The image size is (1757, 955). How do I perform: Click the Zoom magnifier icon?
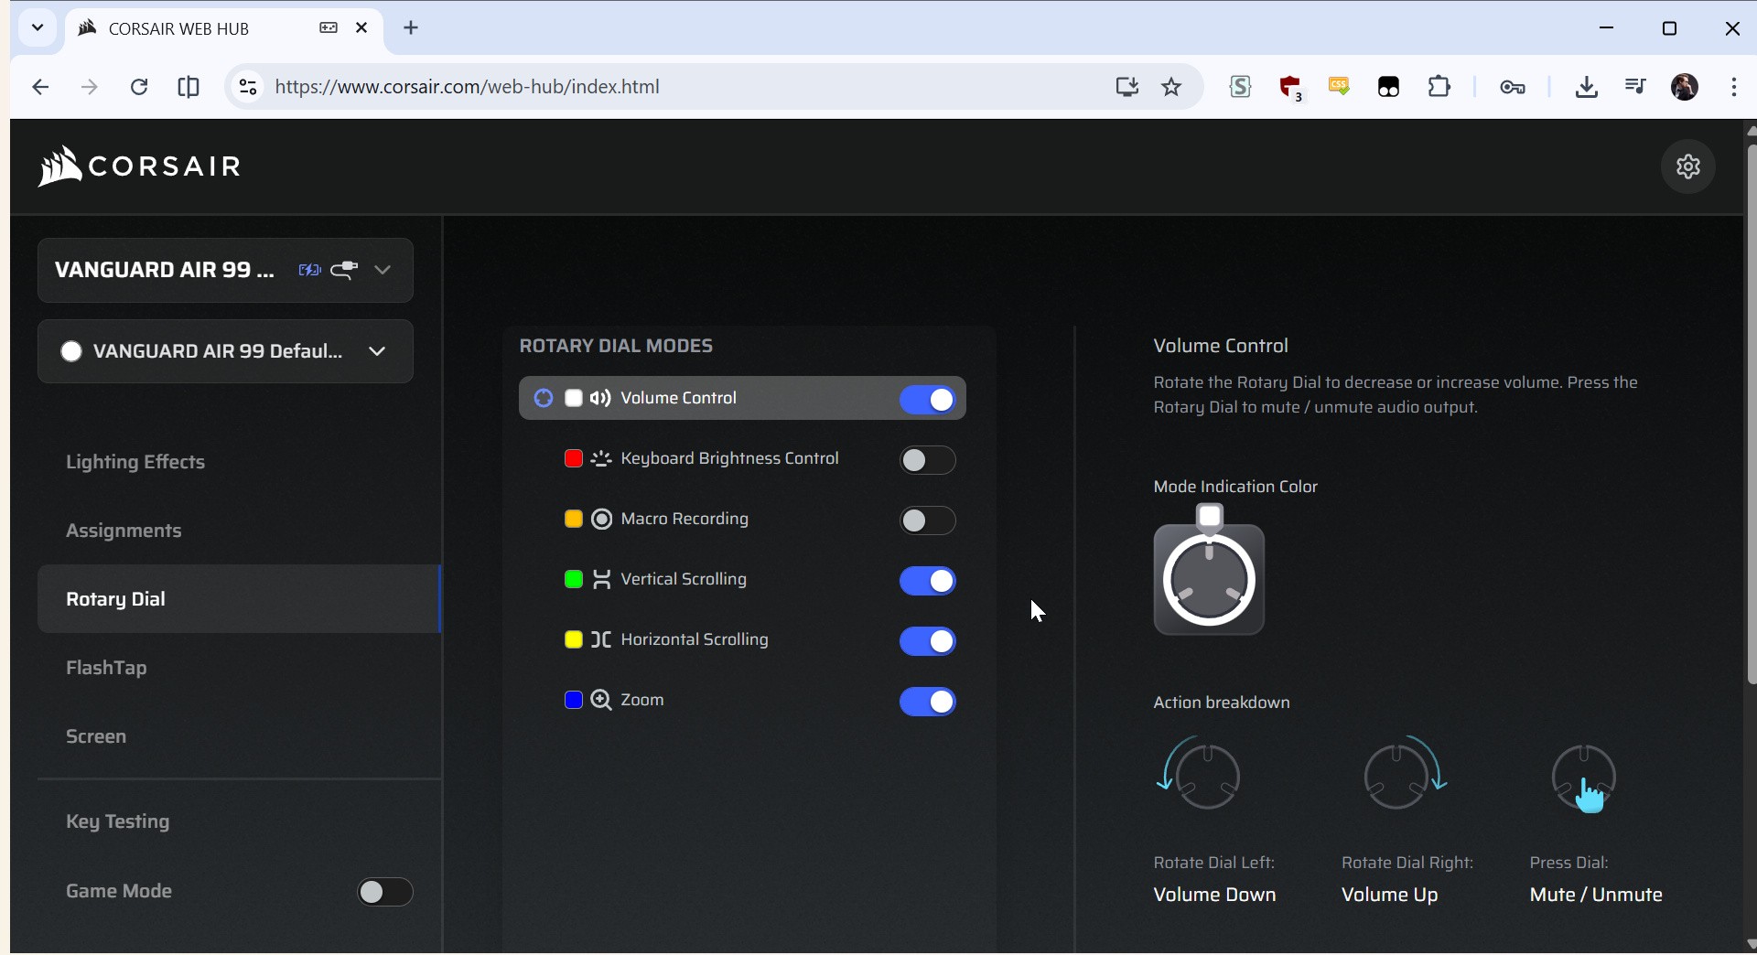(601, 701)
